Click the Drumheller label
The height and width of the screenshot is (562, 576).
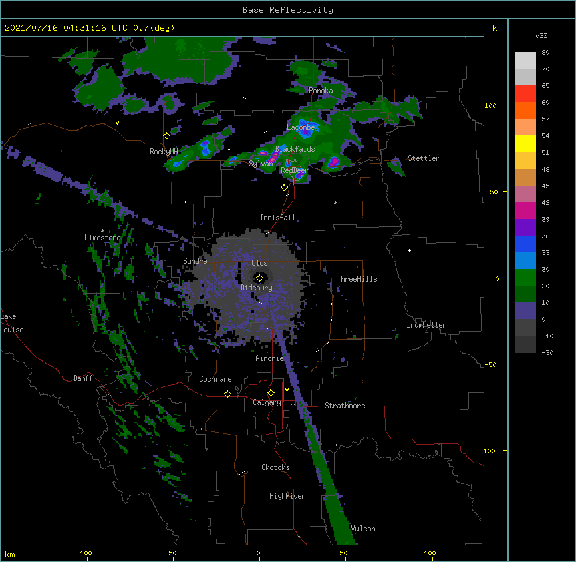click(426, 325)
